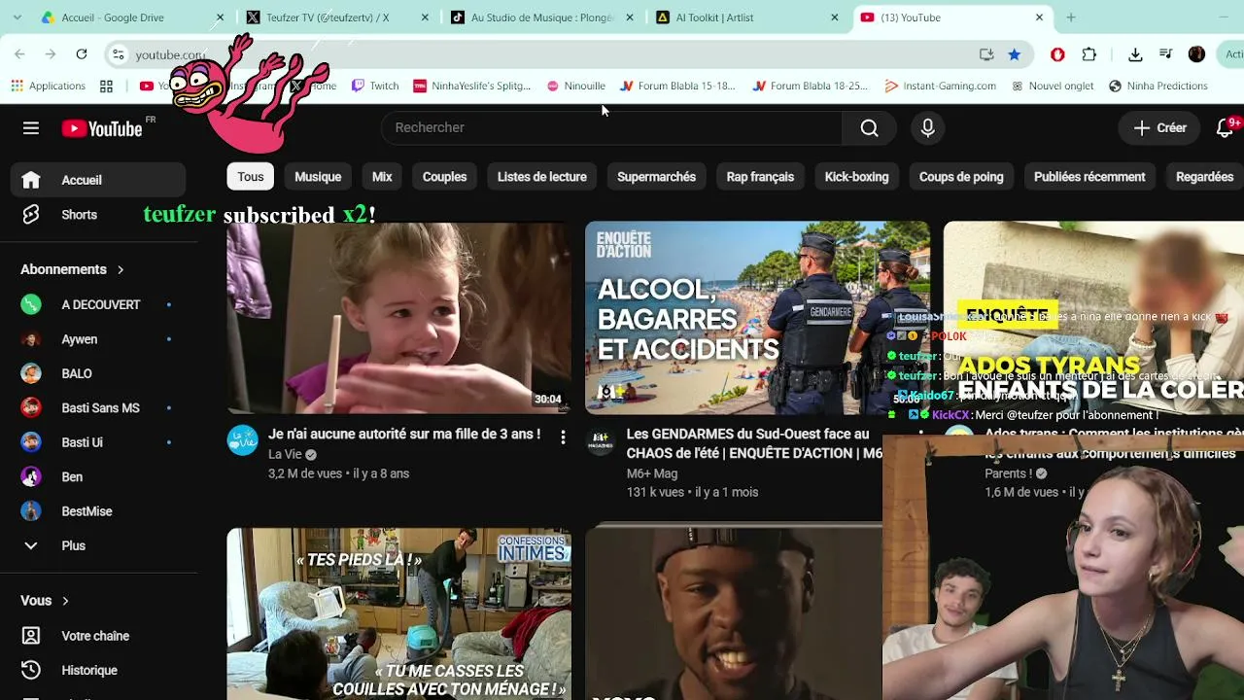Select the Supermarchés filter chip

point(656,177)
